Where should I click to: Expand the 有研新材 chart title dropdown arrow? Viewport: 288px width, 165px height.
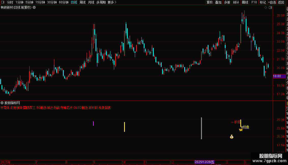coord(34,8)
